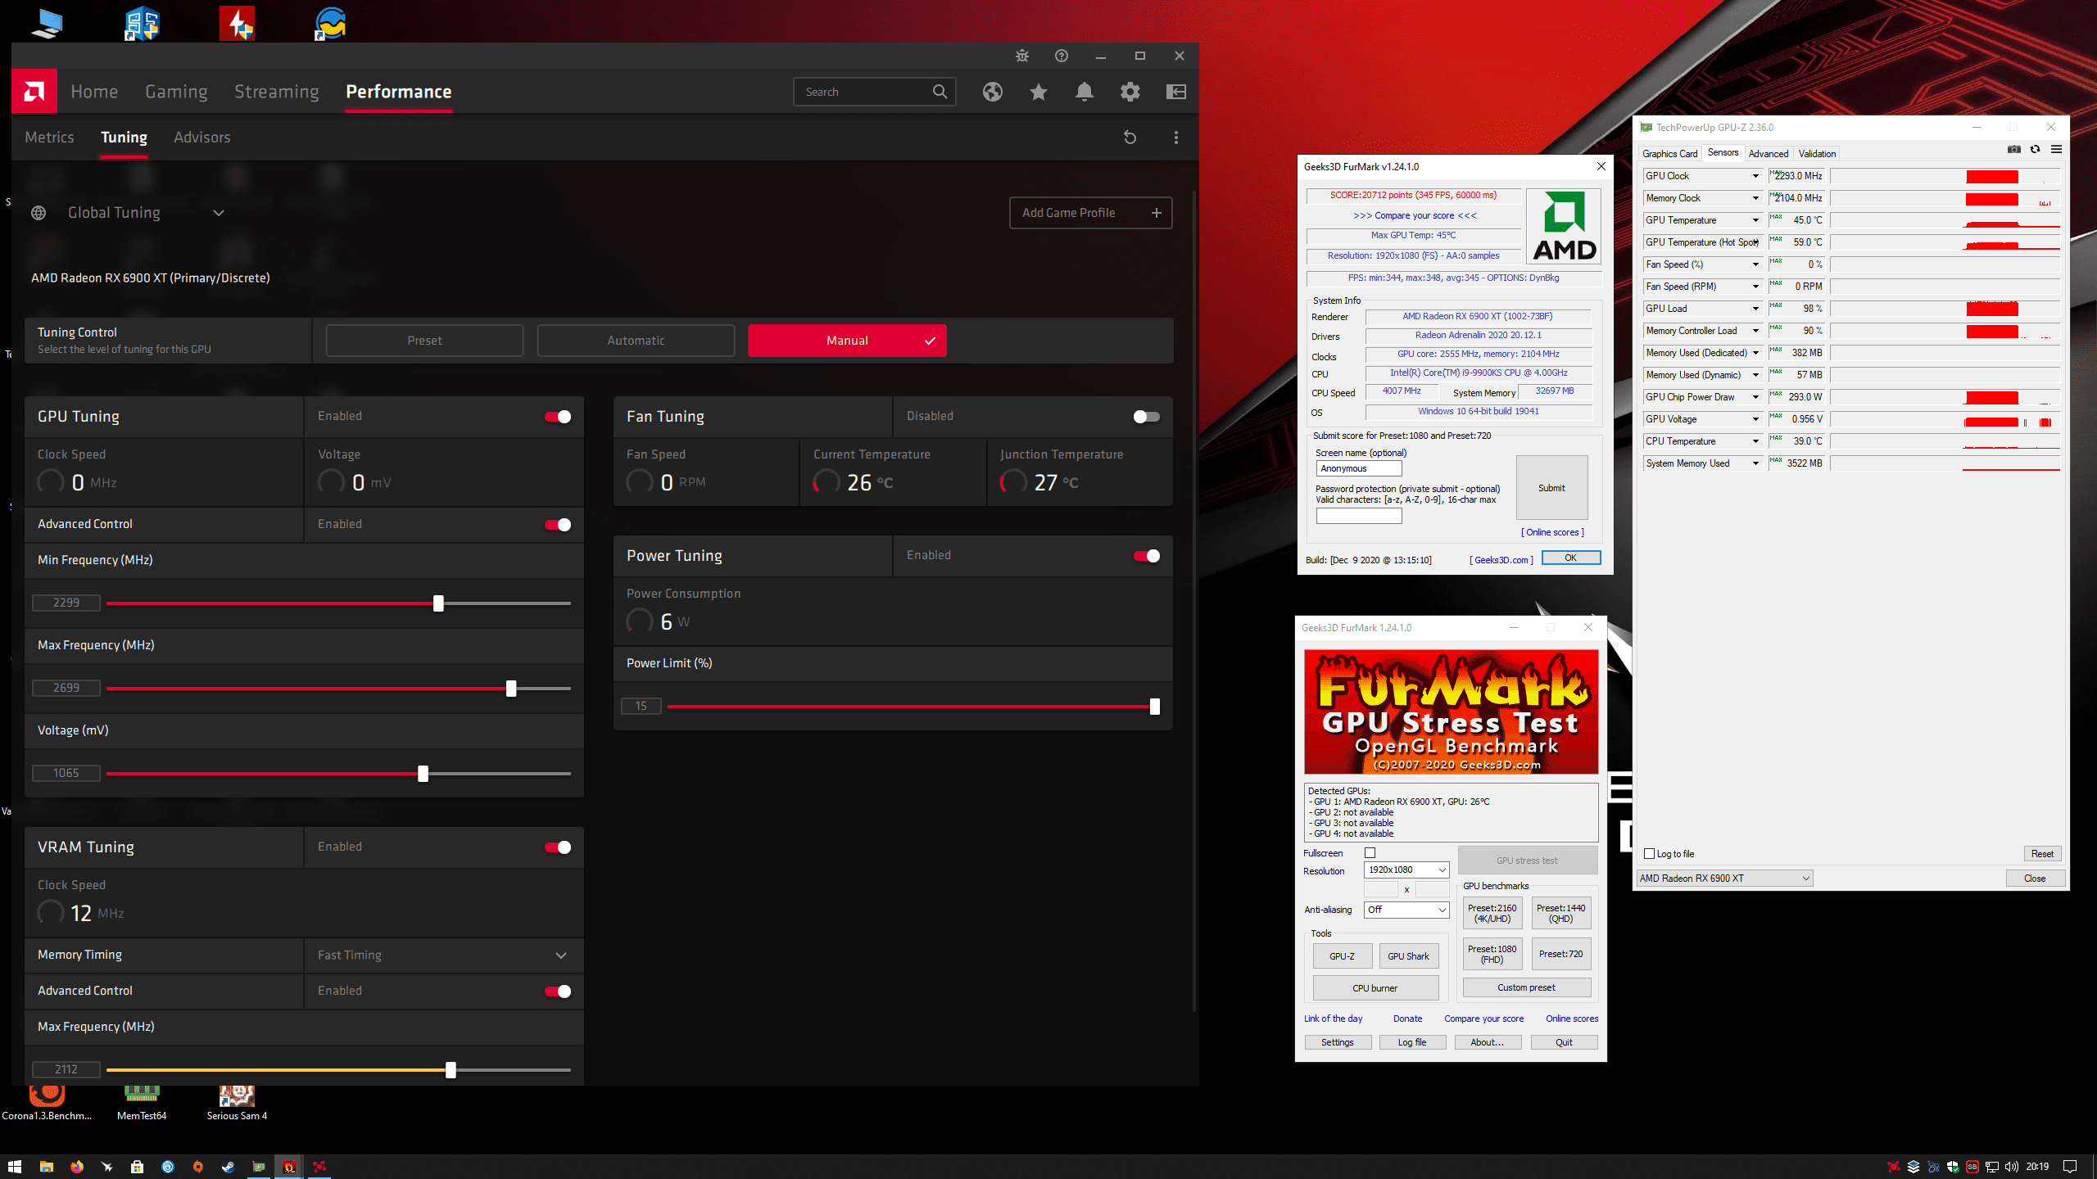Open the Serious Sam 4 desktop shortcut
The height and width of the screenshot is (1179, 2097).
coord(237,1102)
